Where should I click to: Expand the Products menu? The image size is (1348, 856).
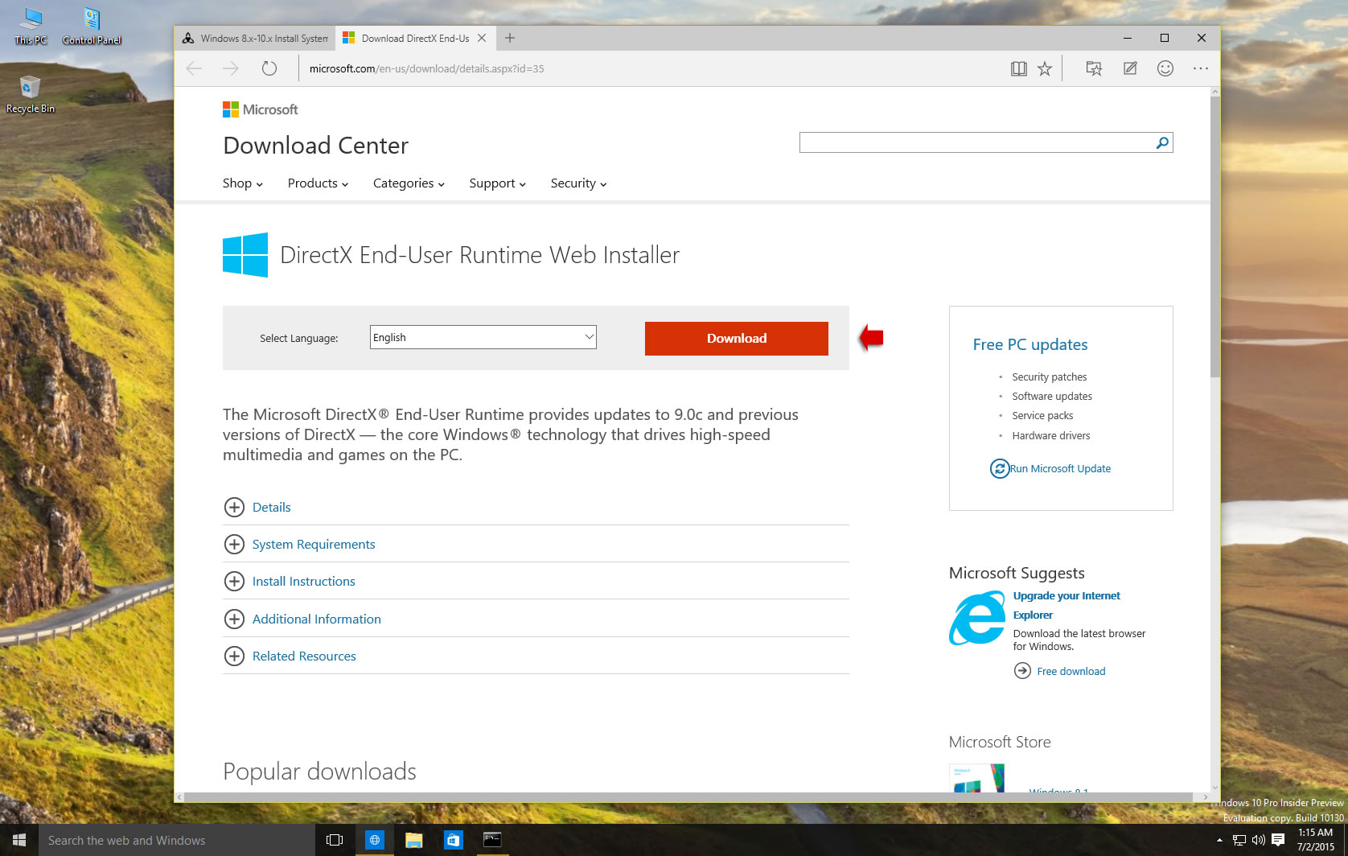(x=318, y=183)
